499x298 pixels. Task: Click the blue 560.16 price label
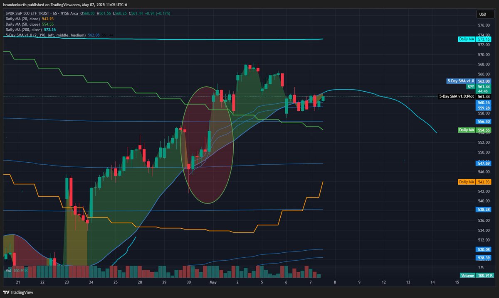point(484,103)
